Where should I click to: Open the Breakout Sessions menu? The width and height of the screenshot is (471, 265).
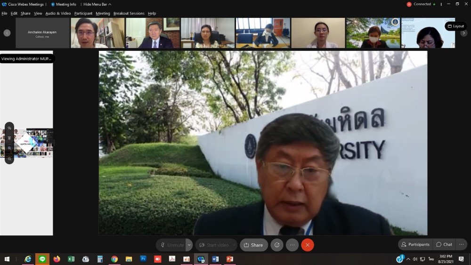point(129,13)
